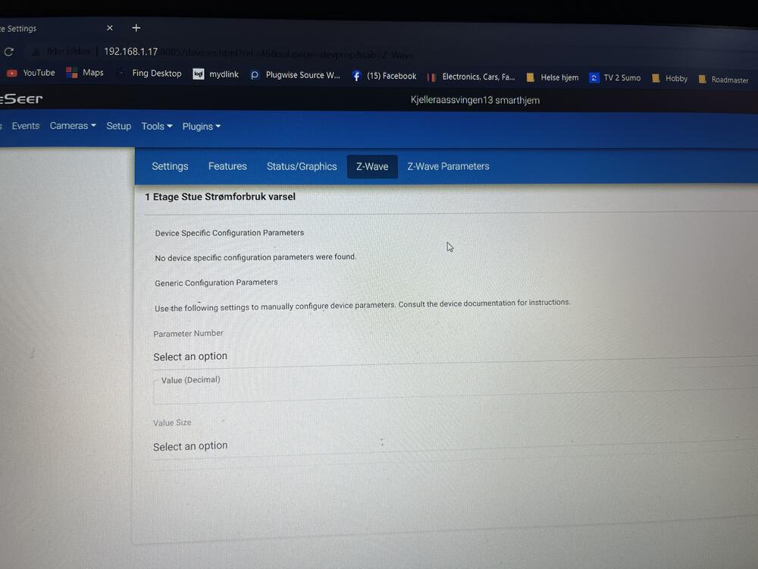Switch to the Z-Wave Parameters tab

coord(448,166)
